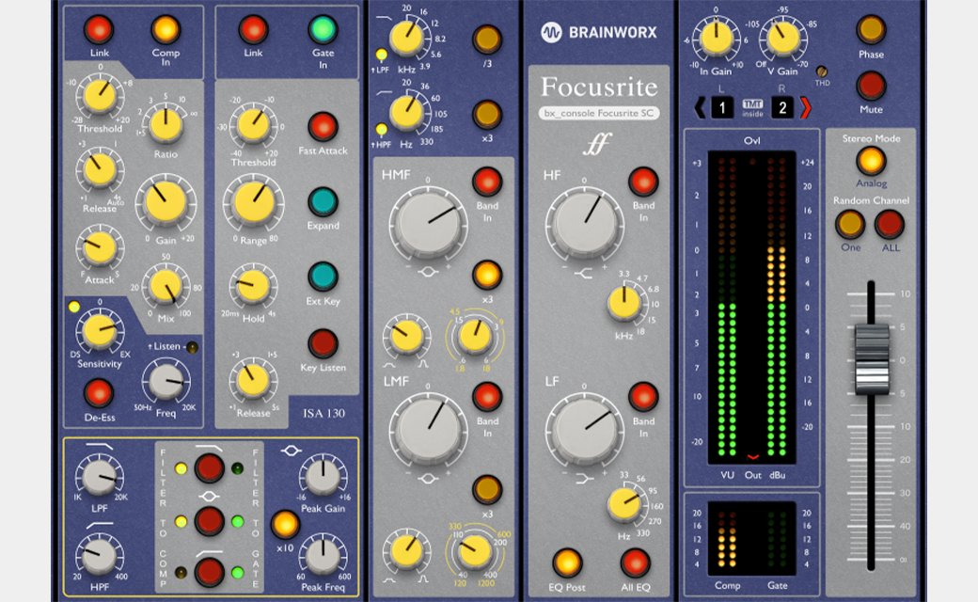Click the output fader handle
Screen dimensions: 978x602
872,360
